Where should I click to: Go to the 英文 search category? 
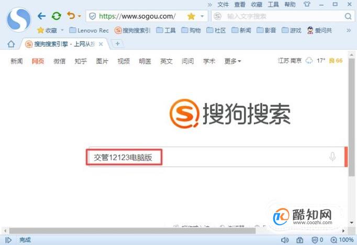pyautogui.click(x=166, y=61)
